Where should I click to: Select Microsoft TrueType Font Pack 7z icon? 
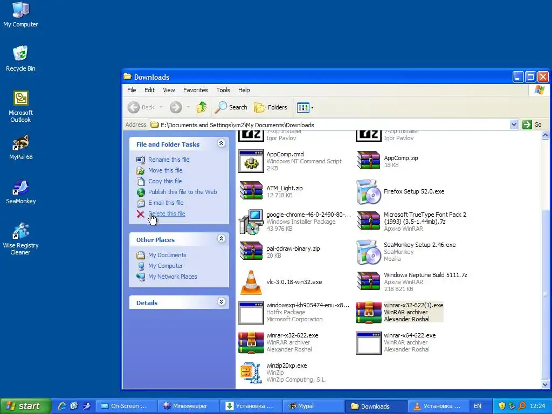369,220
